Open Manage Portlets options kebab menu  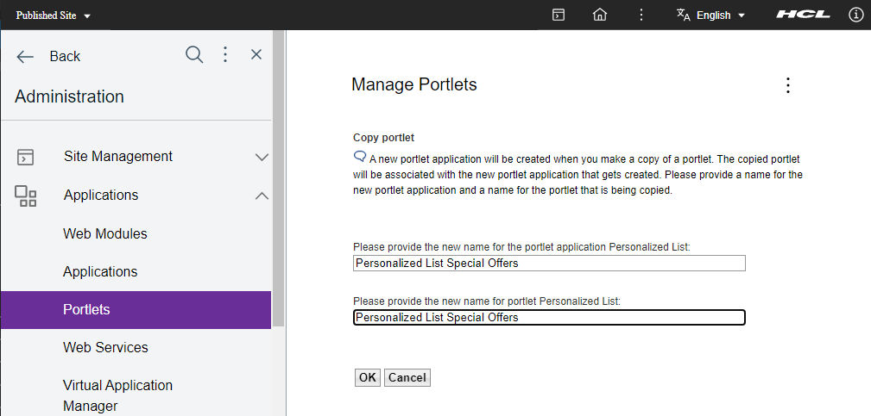(x=787, y=84)
